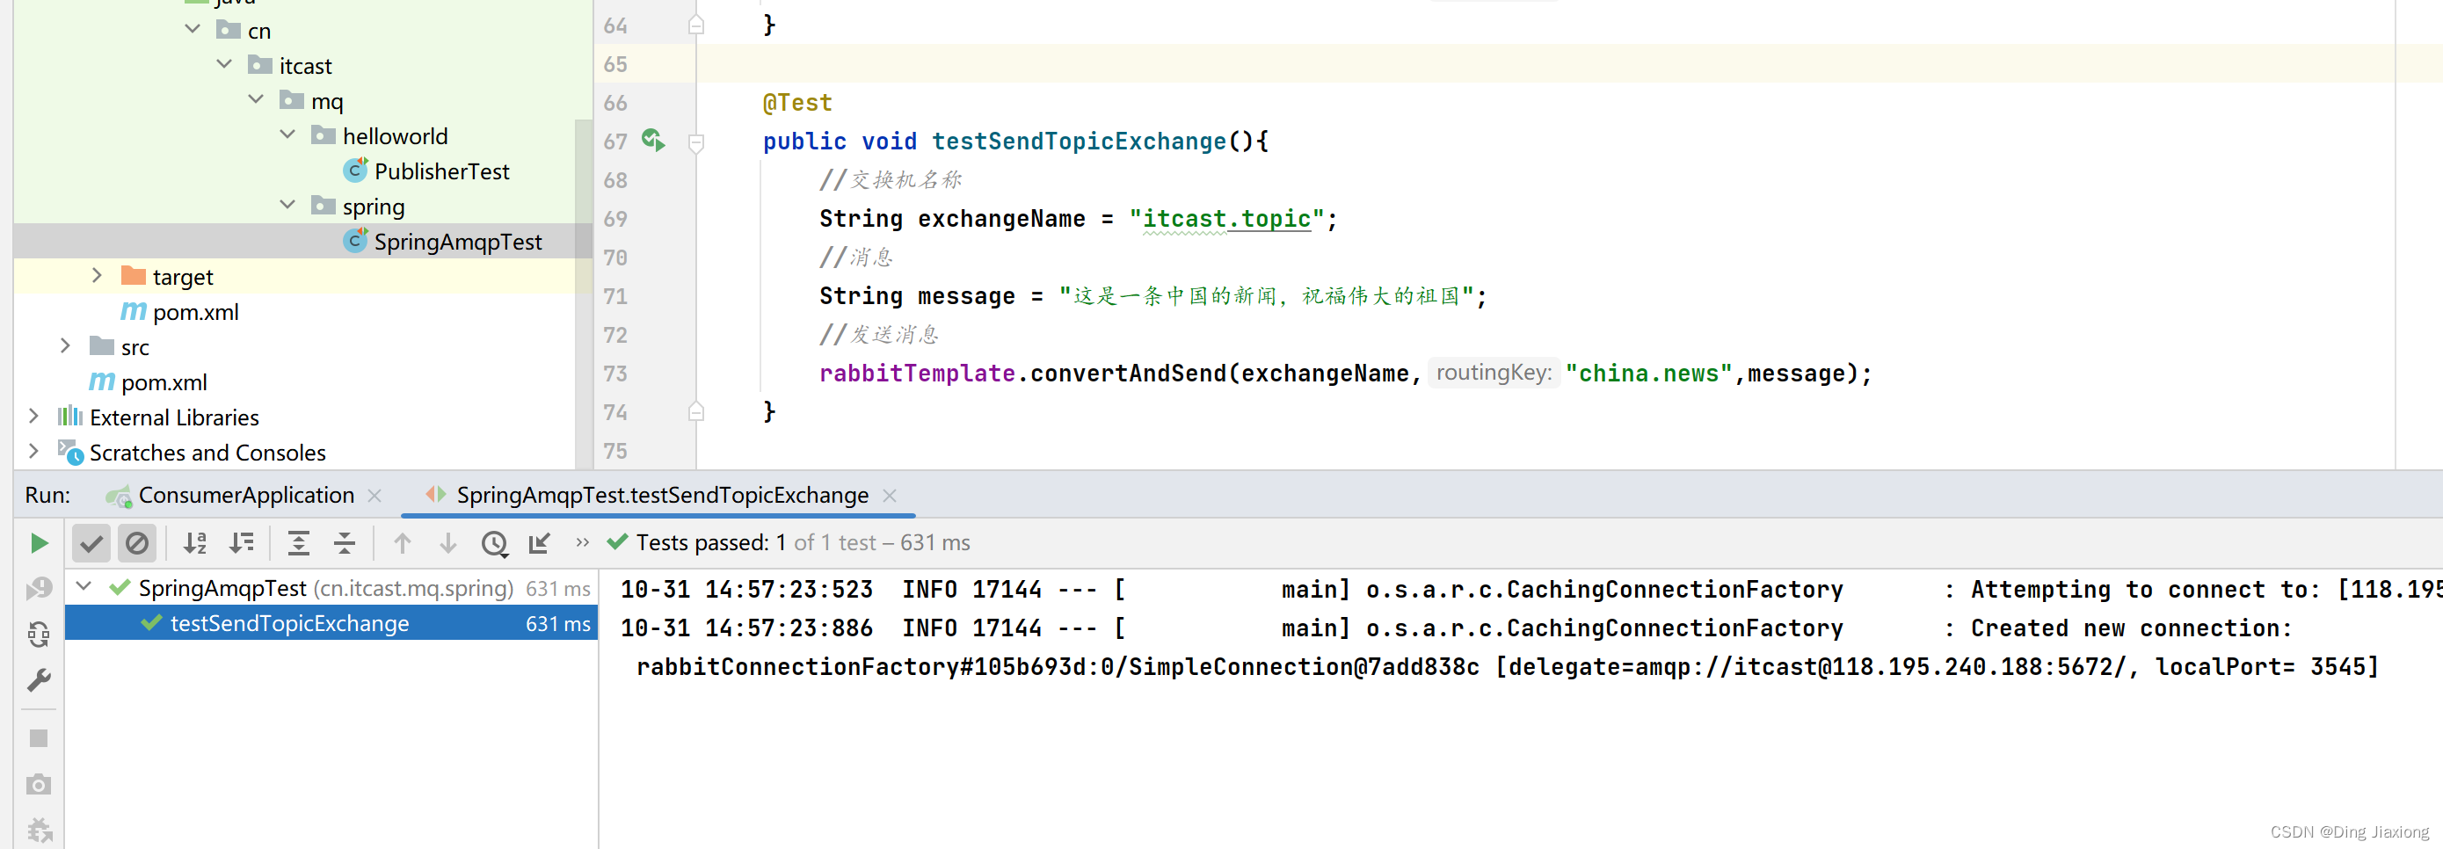2443x849 pixels.
Task: Click testSendTopicExchange method name in editor
Action: point(1080,141)
